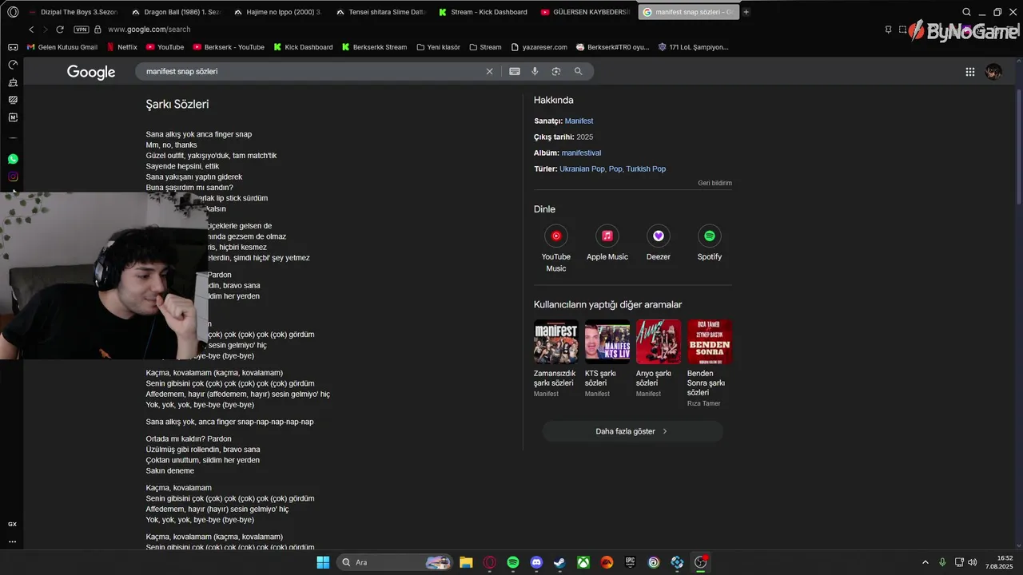Listen on YouTube Music
This screenshot has width=1023, height=575.
click(556, 249)
